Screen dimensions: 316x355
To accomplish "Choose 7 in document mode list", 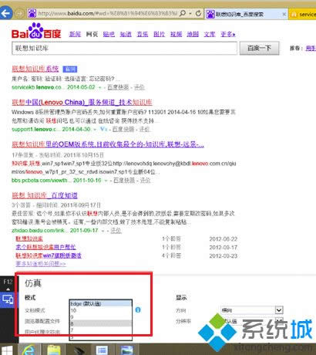I will (101, 330).
